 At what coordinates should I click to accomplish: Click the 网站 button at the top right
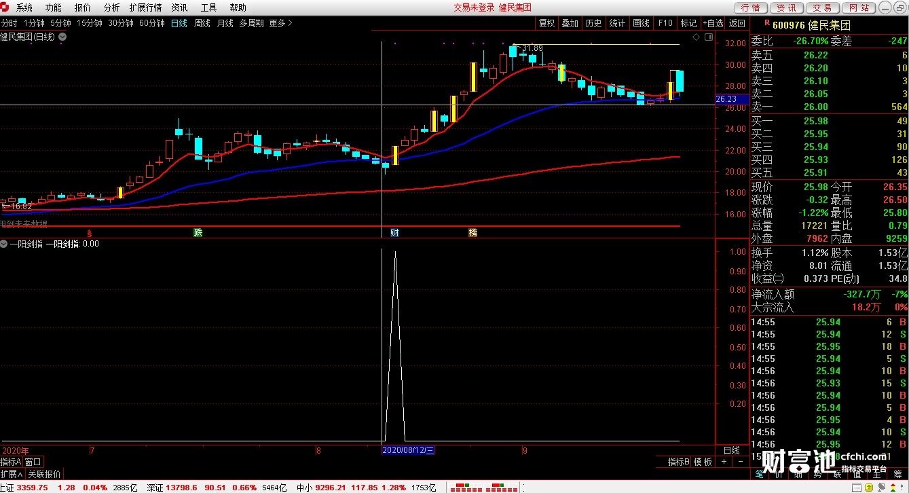coord(858,7)
